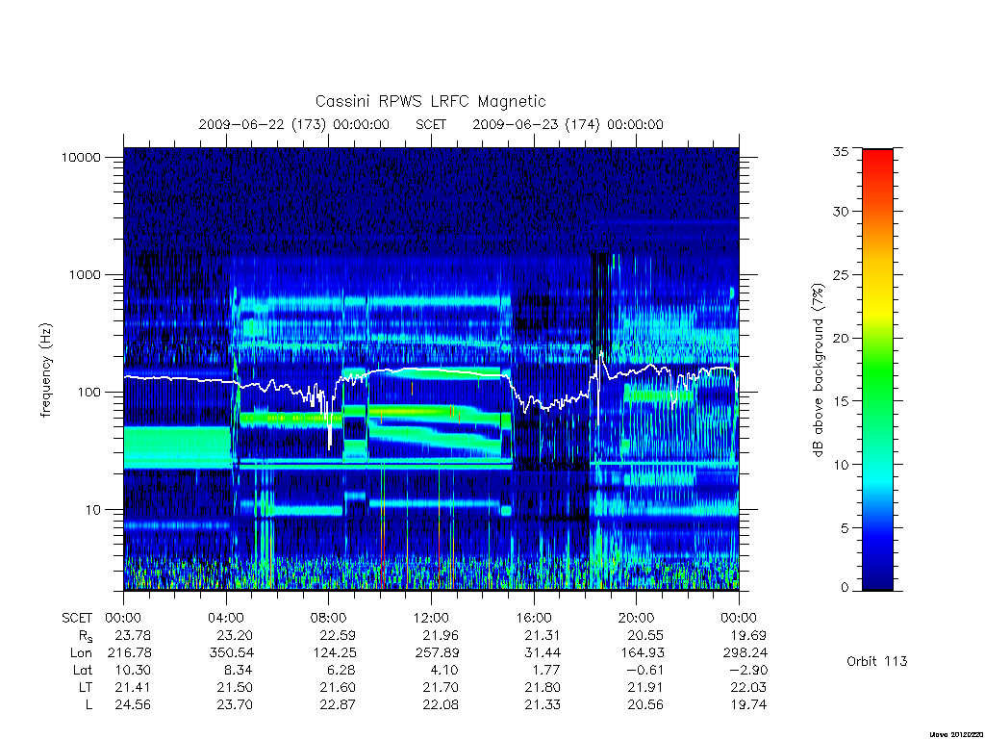Click the '5' color bar tick label
Viewport: 985px width, 739px height.
(x=845, y=528)
